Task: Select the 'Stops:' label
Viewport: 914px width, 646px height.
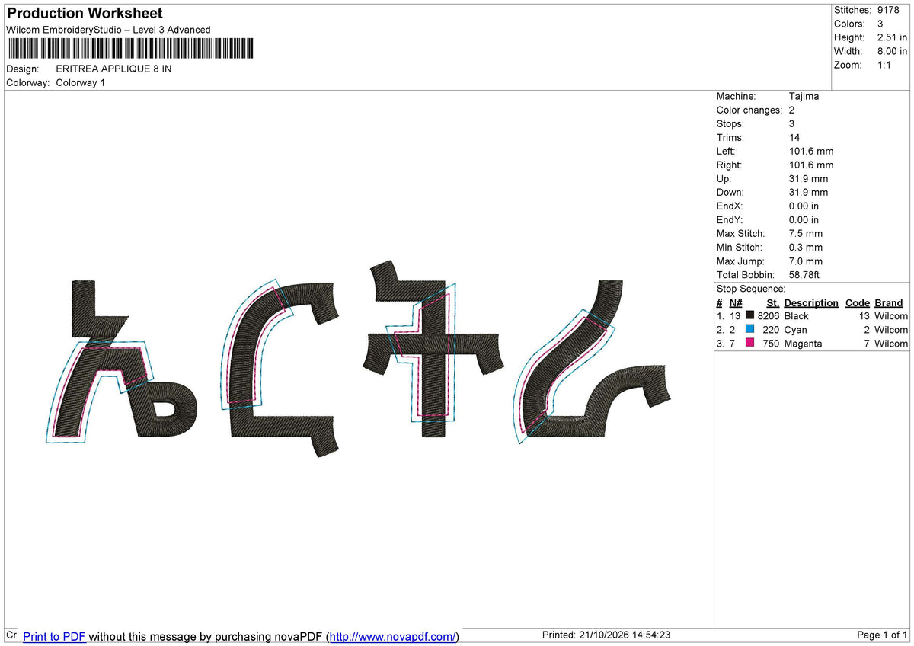Action: click(x=730, y=124)
